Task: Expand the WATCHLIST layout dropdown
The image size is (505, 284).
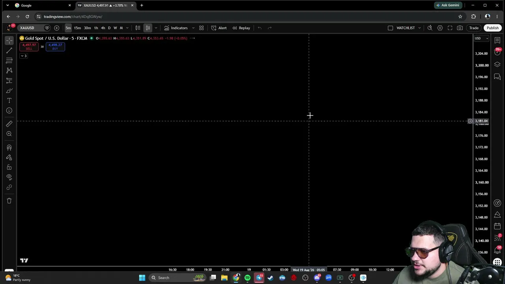Action: point(419,28)
